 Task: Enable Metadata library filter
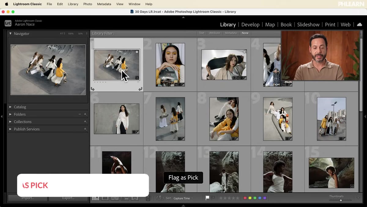click(231, 33)
